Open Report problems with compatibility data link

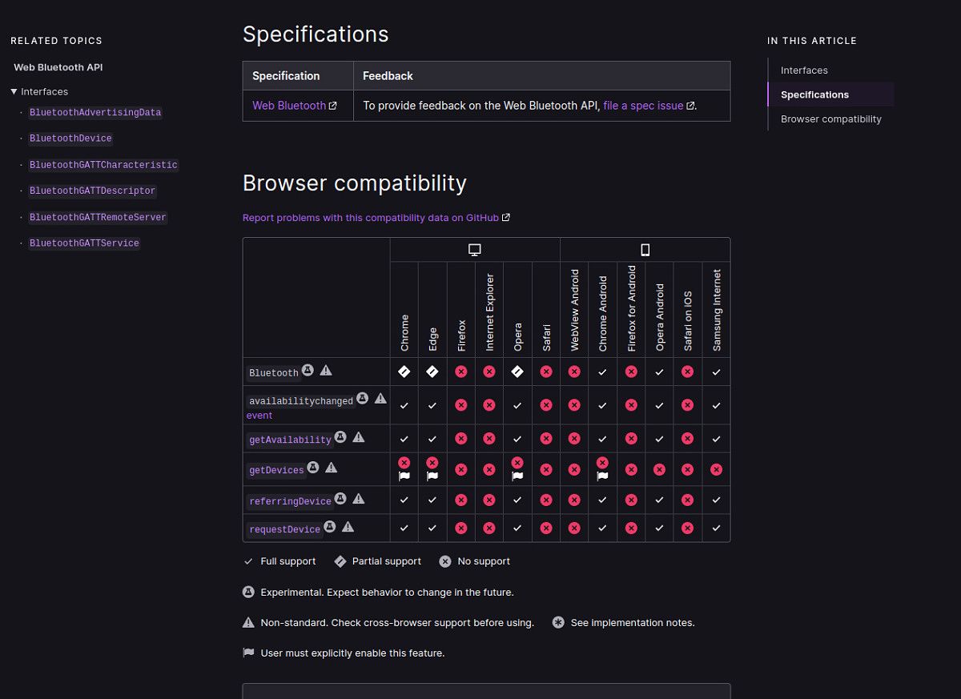(x=371, y=218)
